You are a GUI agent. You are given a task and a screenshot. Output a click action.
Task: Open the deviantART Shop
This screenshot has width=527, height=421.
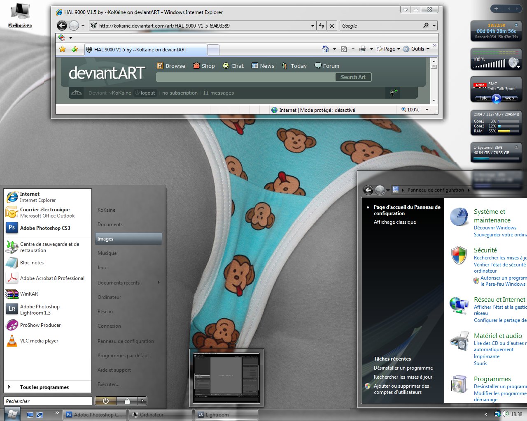(204, 66)
